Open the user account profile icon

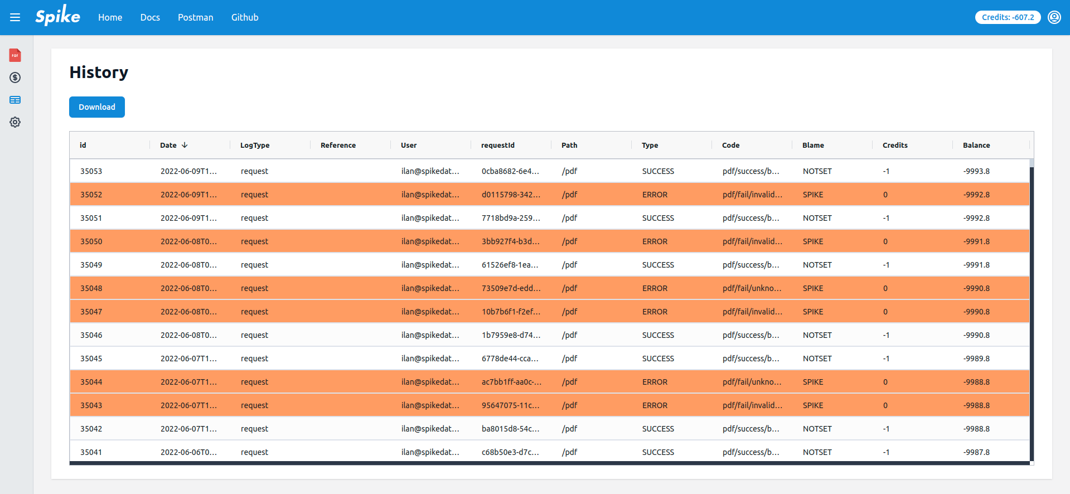click(x=1054, y=17)
